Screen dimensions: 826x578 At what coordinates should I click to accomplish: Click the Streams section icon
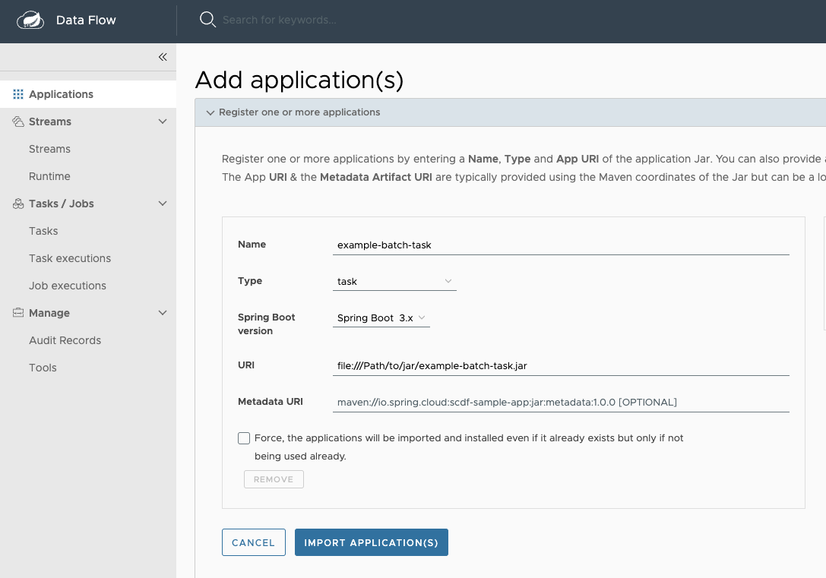click(18, 122)
